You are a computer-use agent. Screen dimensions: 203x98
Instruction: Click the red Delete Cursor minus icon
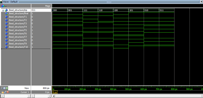click(x=8, y=92)
